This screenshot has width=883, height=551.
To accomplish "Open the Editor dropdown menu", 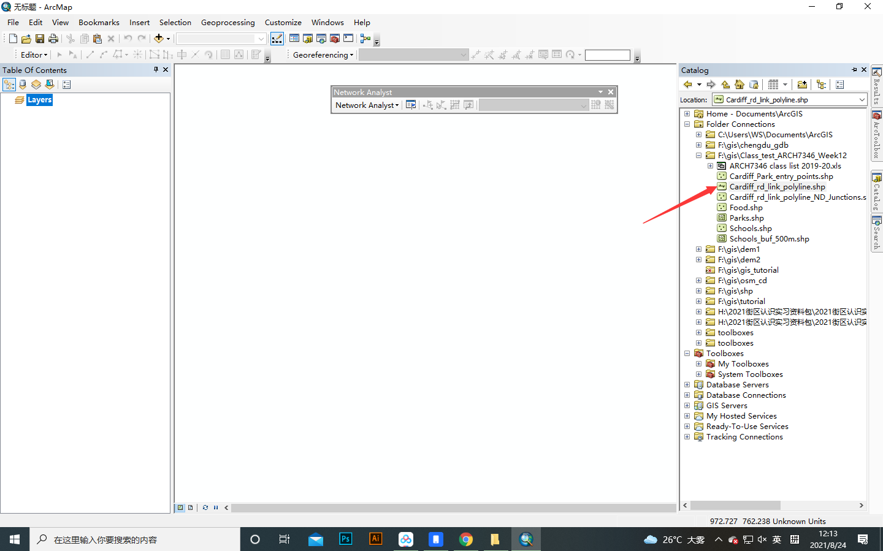I will coord(33,55).
